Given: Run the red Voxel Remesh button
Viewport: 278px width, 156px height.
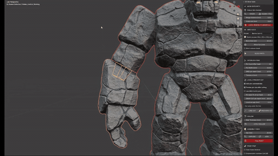Looking at the screenshot, I should (x=258, y=25).
